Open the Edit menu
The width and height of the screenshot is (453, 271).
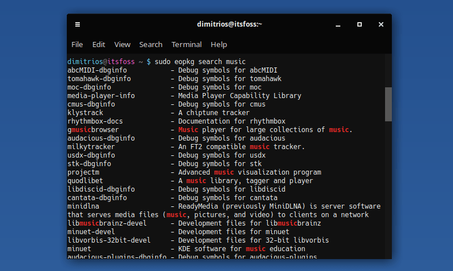(99, 45)
